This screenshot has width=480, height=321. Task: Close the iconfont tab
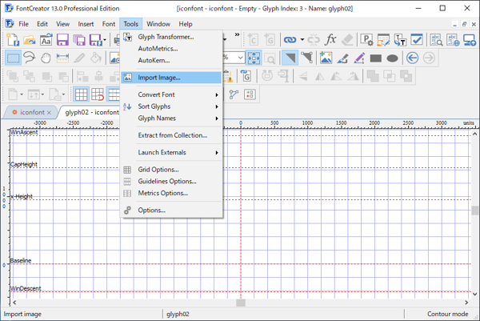click(49, 113)
